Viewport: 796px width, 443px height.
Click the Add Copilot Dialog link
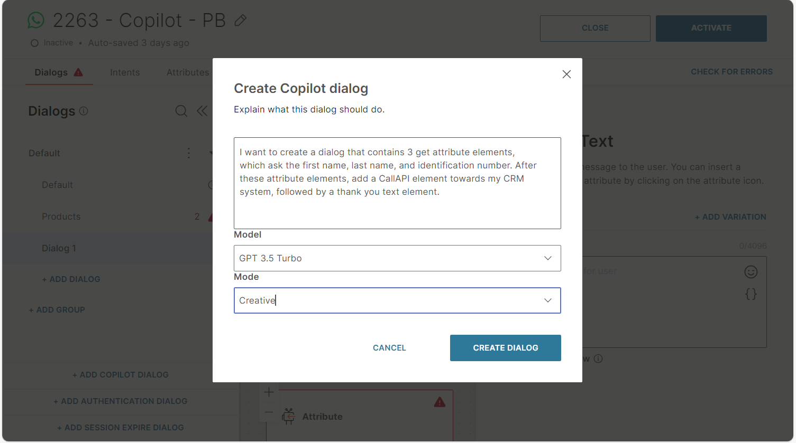point(121,375)
